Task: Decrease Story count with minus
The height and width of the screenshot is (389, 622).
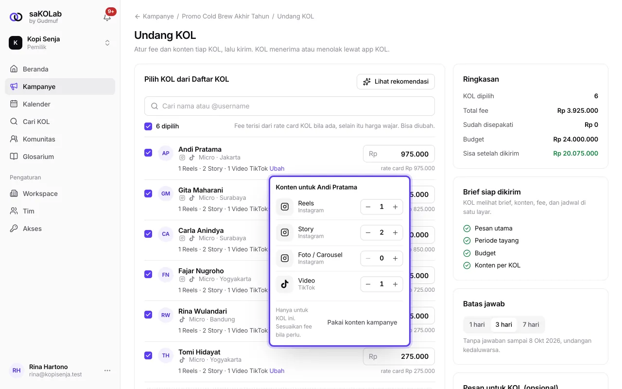Action: (368, 233)
